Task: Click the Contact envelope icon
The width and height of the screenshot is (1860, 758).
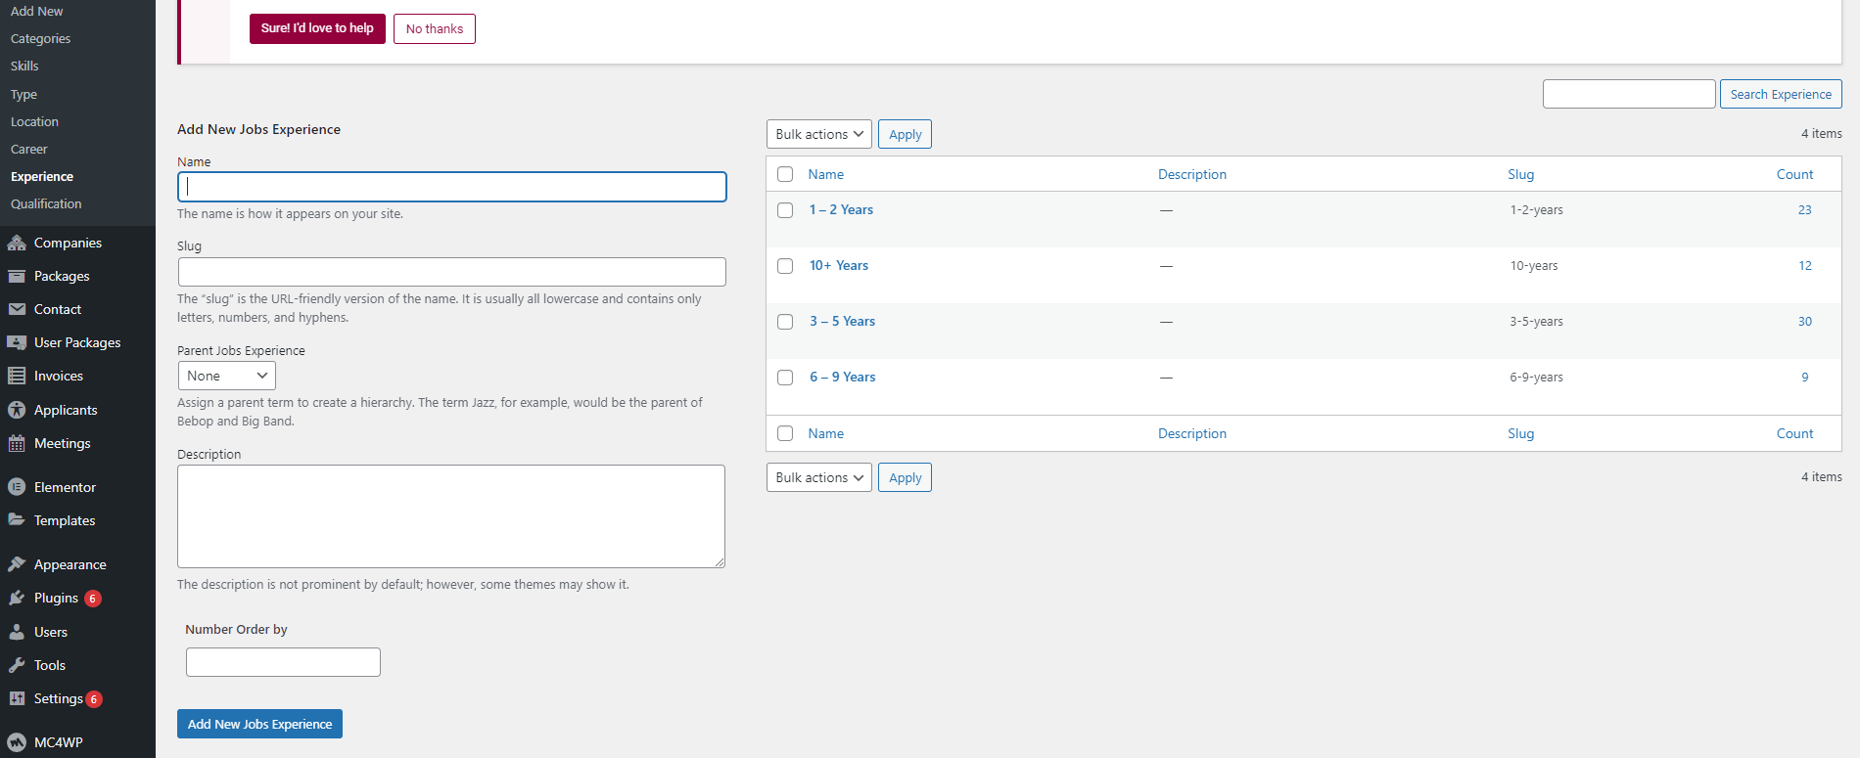Action: coord(17,309)
